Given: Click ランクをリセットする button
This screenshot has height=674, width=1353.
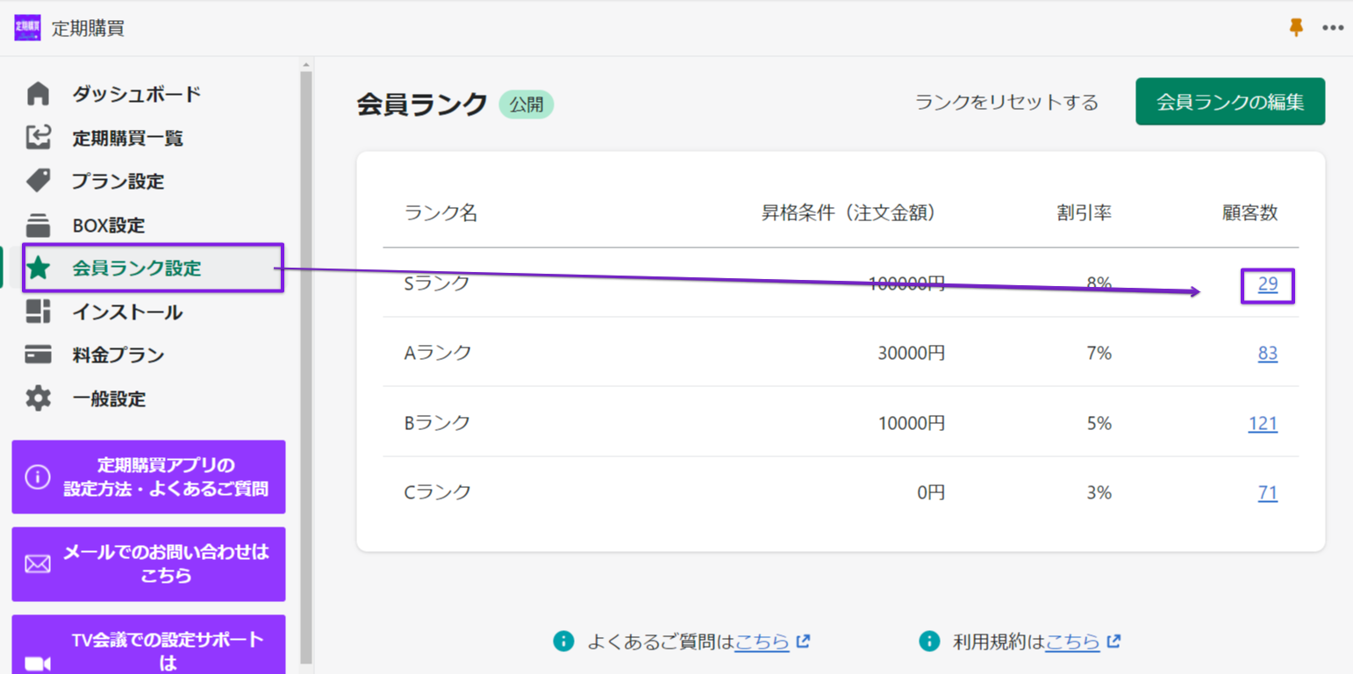Looking at the screenshot, I should point(1006,103).
